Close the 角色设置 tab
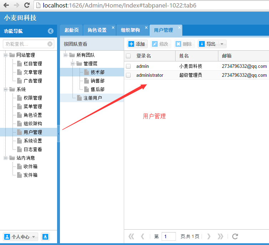Viewport: 269px width, 245px height. click(113, 27)
